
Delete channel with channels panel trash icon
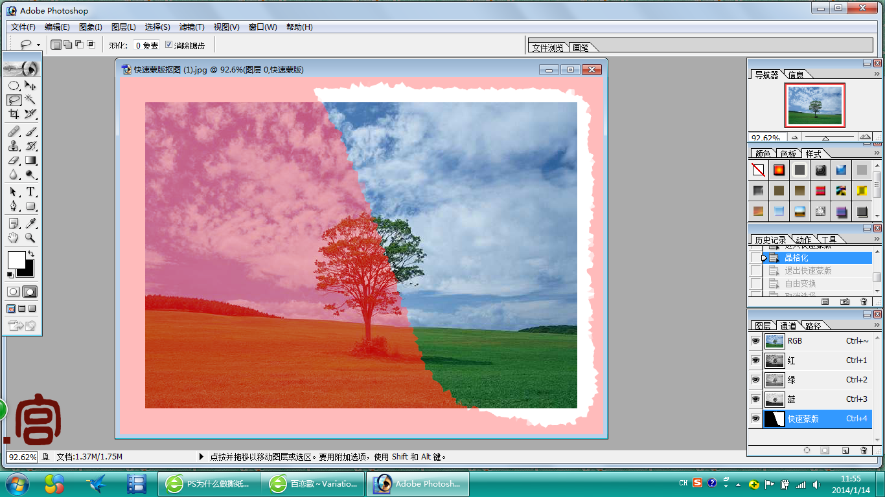(864, 450)
